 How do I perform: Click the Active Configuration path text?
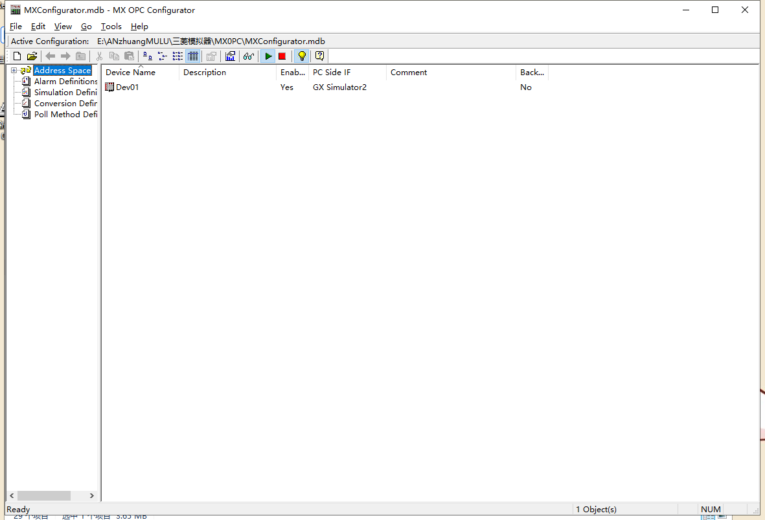pos(211,41)
